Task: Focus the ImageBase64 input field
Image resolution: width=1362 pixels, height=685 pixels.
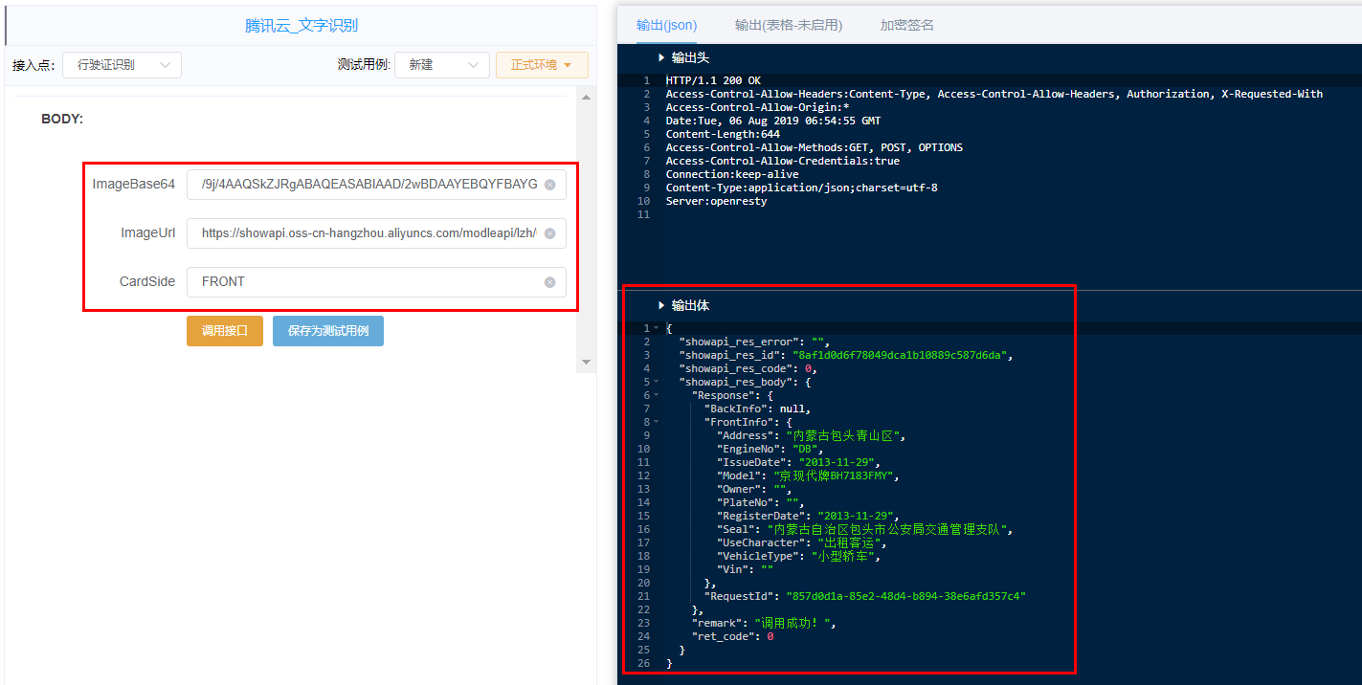Action: coord(376,185)
